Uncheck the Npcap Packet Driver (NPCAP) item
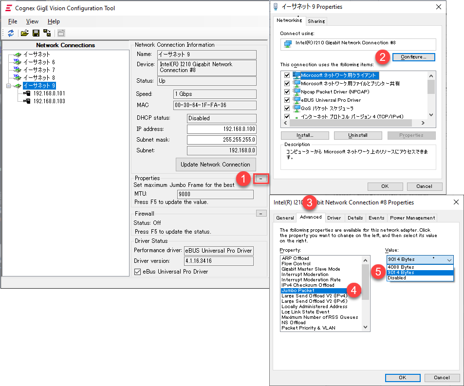Viewport: 464px width, 386px height. 287,92
